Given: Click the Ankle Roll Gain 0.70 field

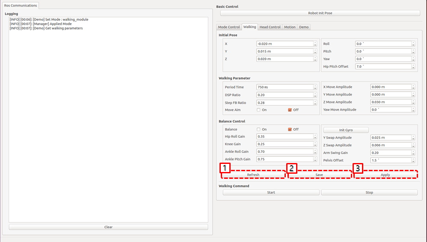Looking at the screenshot, I should coord(285,152).
